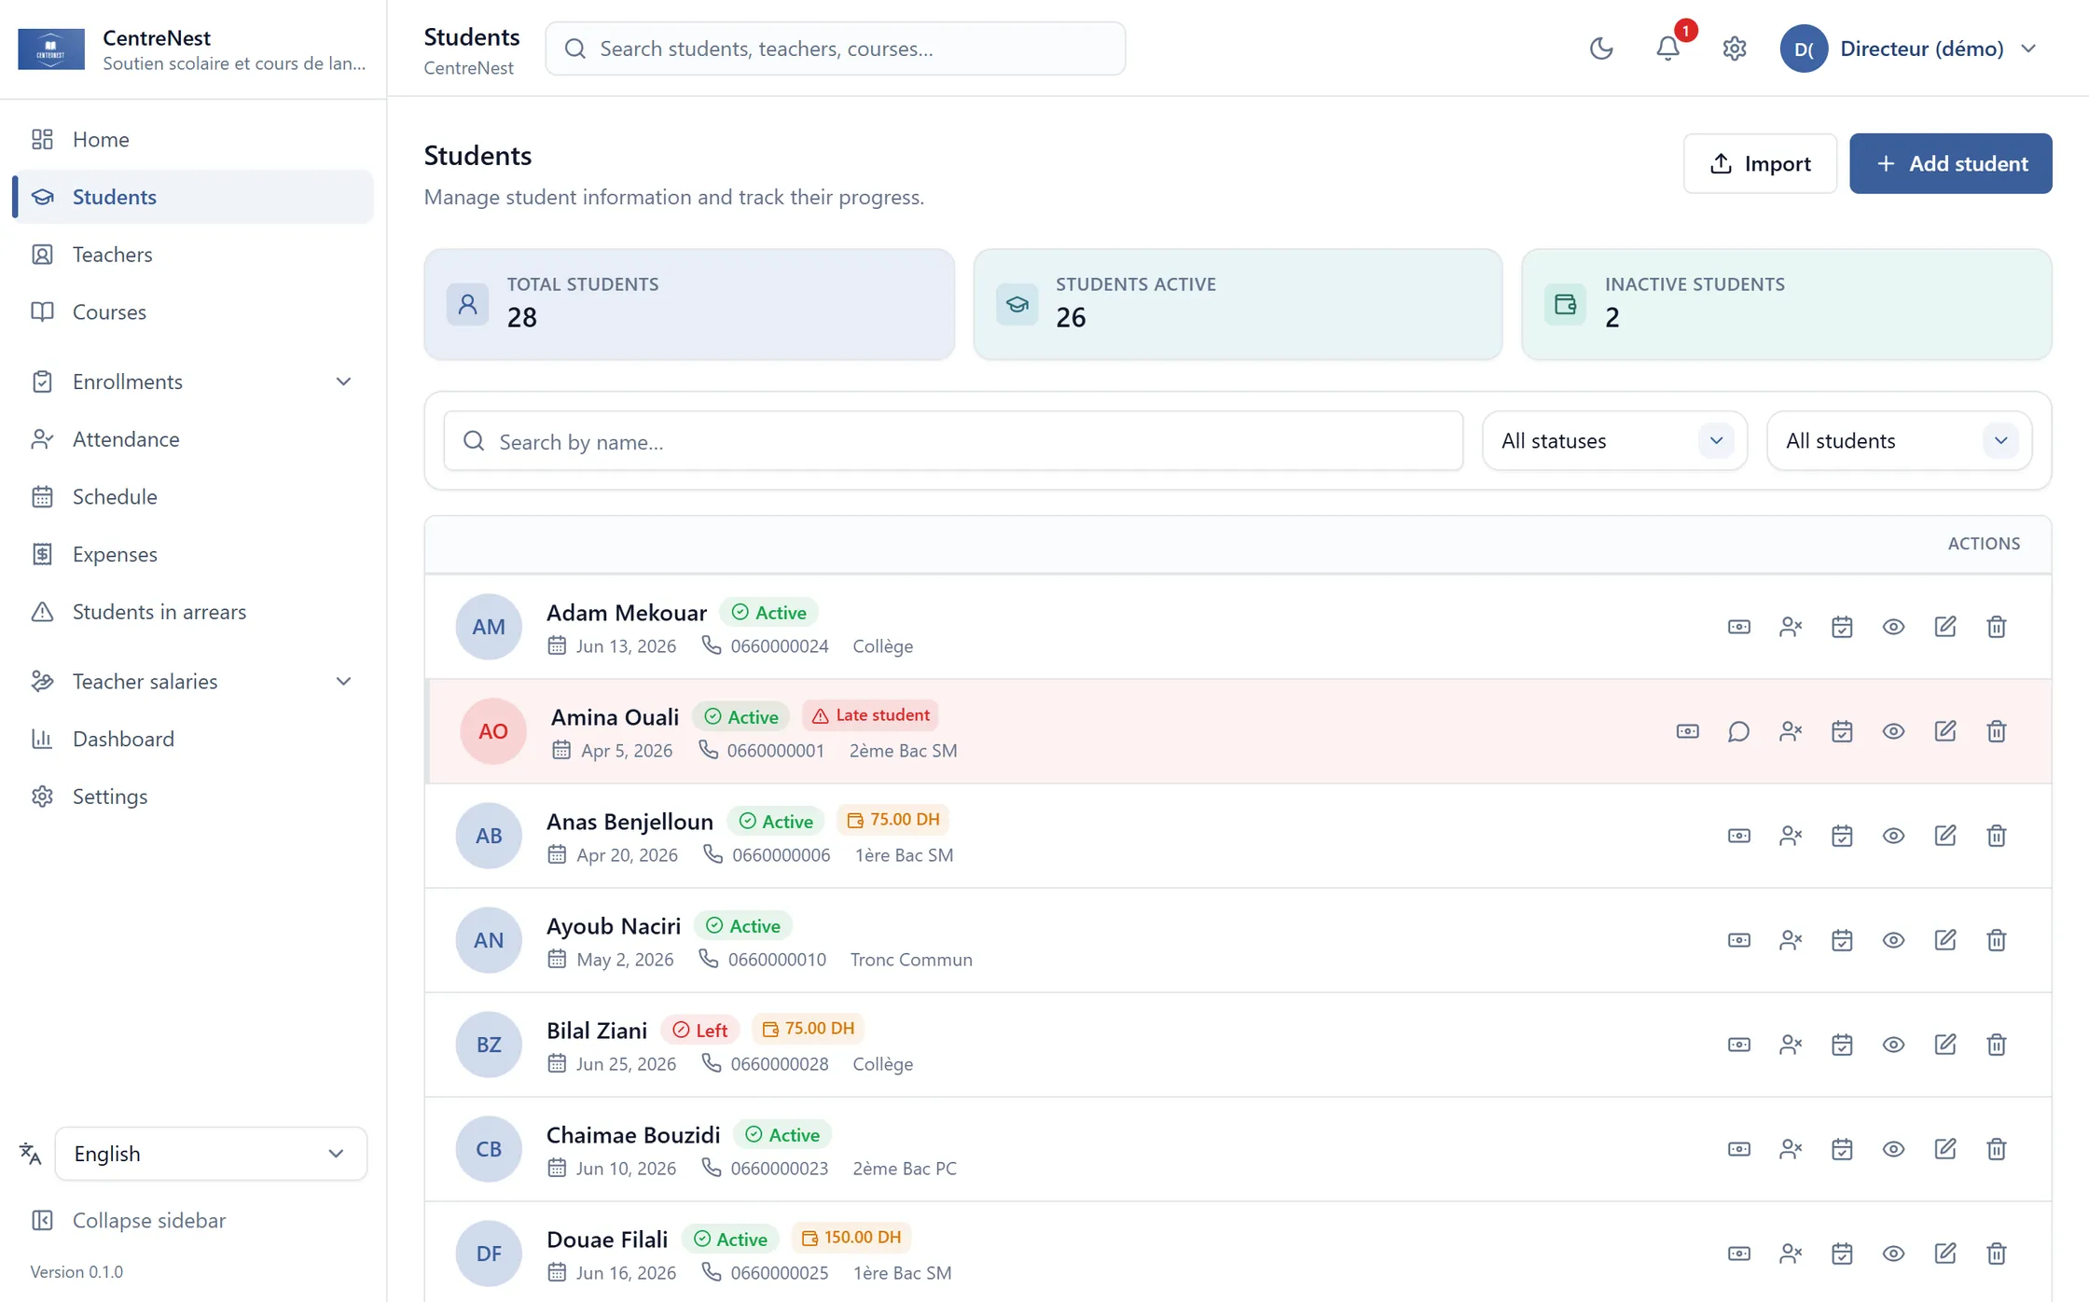Click unenroll user icon for Anas Benjelloun

[x=1790, y=836]
